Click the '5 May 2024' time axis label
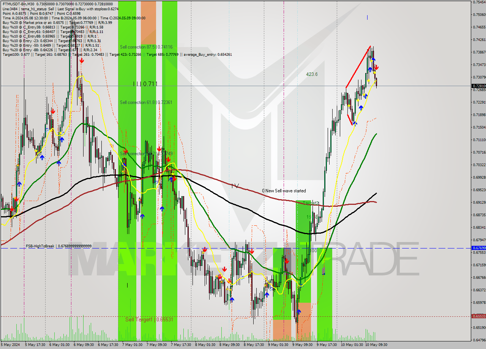The image size is (486, 349). pos(10,345)
